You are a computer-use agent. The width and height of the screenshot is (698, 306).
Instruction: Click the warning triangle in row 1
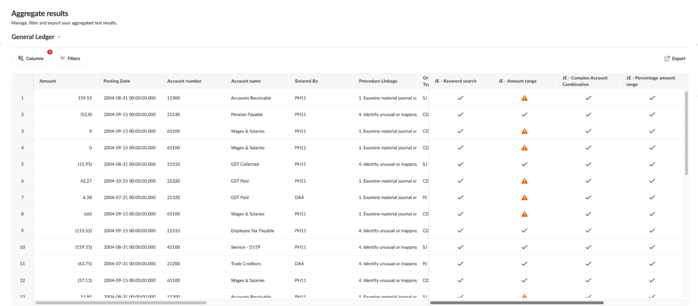click(524, 98)
